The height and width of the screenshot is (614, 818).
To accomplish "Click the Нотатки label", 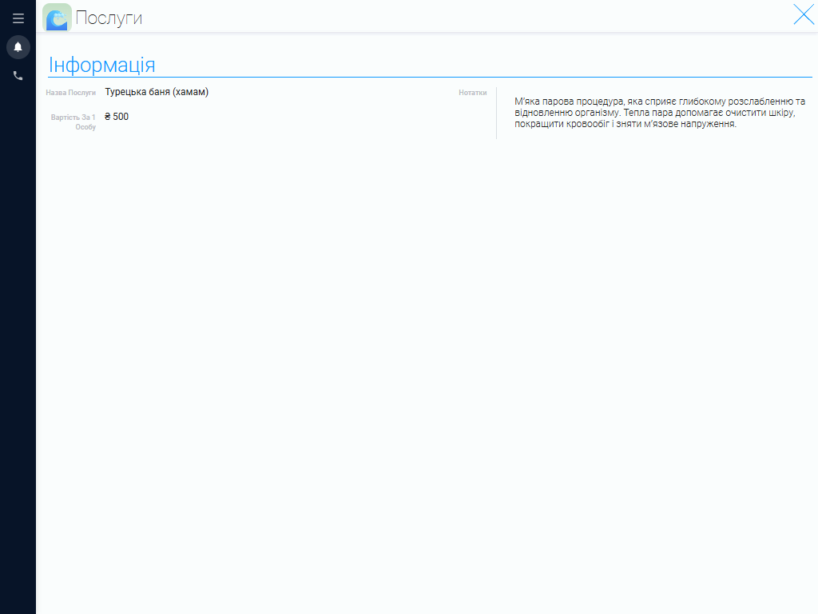I will tap(473, 93).
